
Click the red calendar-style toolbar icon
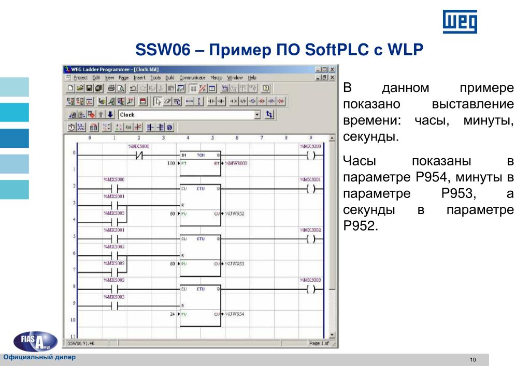tap(143, 101)
